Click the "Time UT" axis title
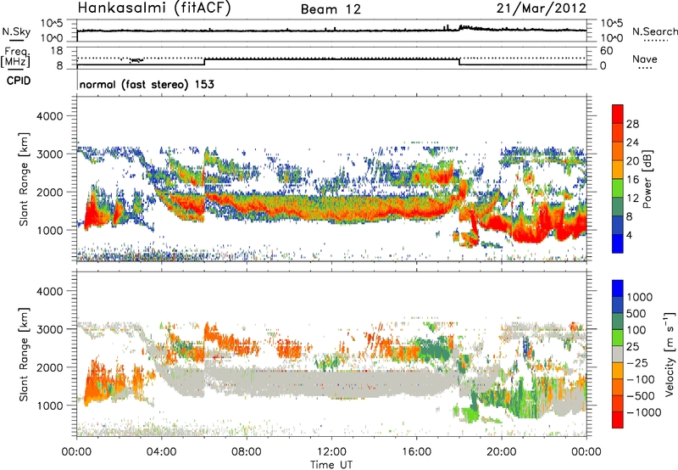The height and width of the screenshot is (470, 678). pyautogui.click(x=331, y=465)
